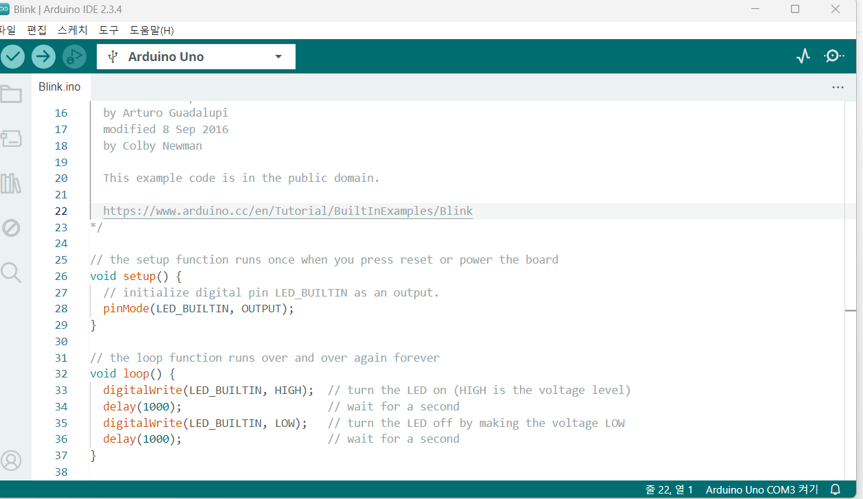The image size is (863, 499).
Task: Click the Upload arrow button
Action: 43,56
